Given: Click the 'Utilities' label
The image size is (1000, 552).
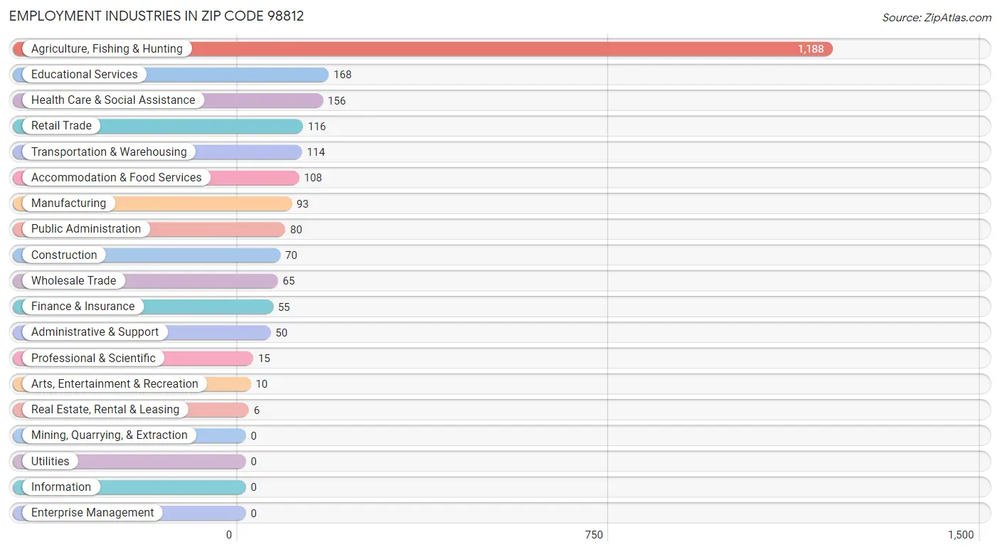Looking at the screenshot, I should click(50, 462).
